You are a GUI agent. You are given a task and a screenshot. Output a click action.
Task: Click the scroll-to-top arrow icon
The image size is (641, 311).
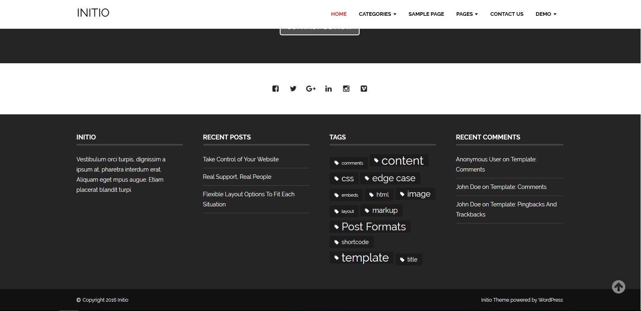pos(618,287)
